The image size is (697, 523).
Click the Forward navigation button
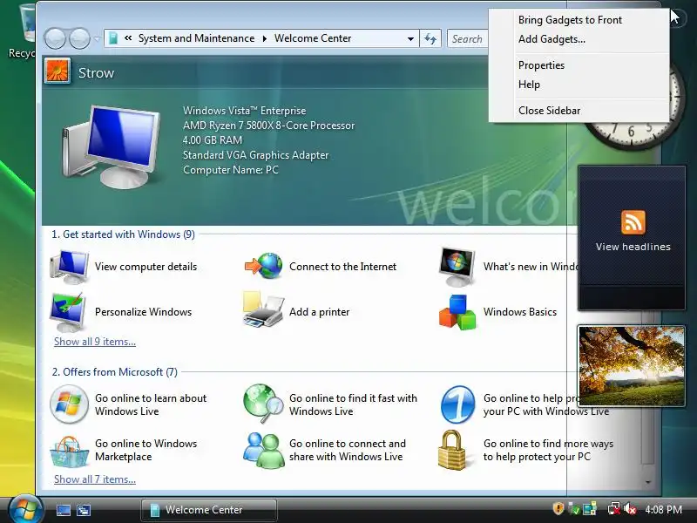[x=79, y=38]
